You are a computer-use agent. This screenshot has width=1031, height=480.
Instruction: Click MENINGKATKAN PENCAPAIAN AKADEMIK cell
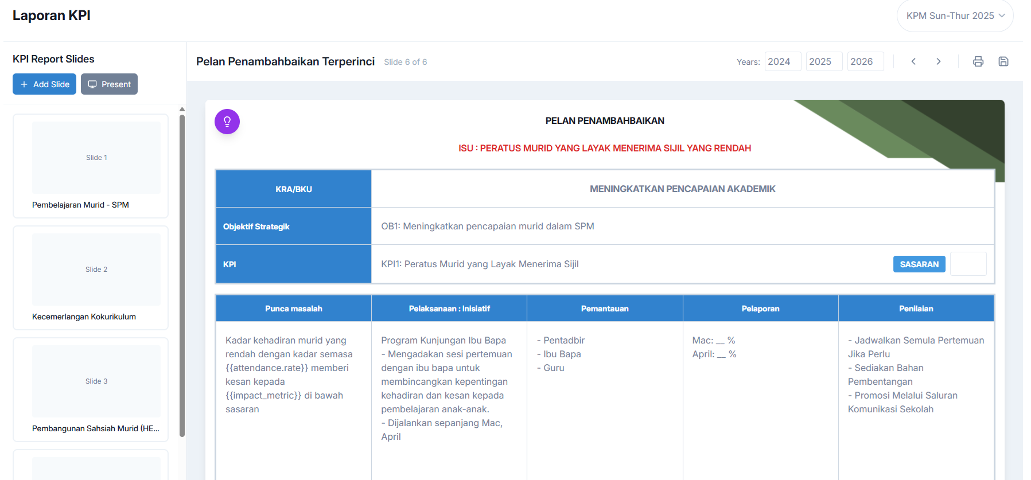pyautogui.click(x=683, y=189)
